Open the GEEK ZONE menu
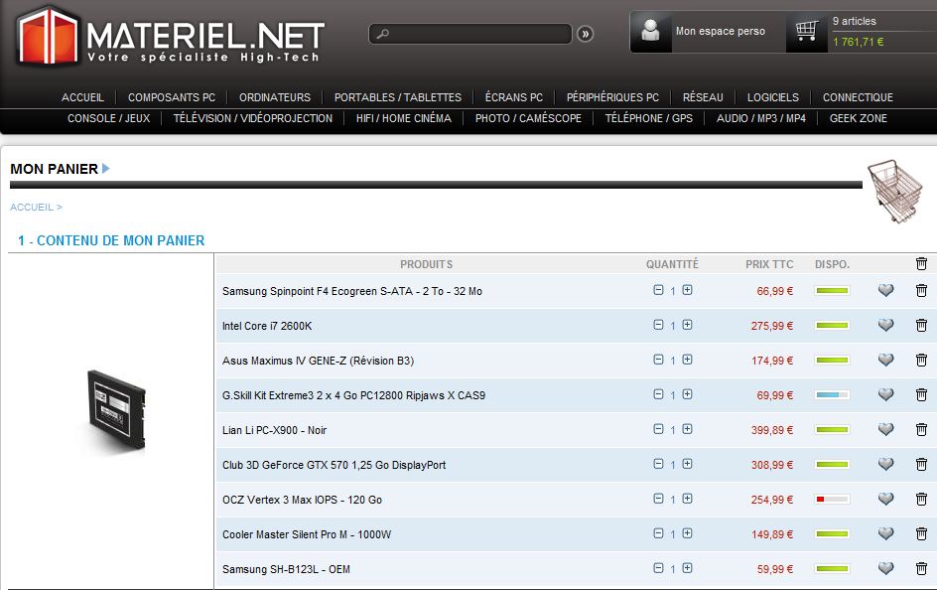This screenshot has height=590, width=937. [x=859, y=118]
